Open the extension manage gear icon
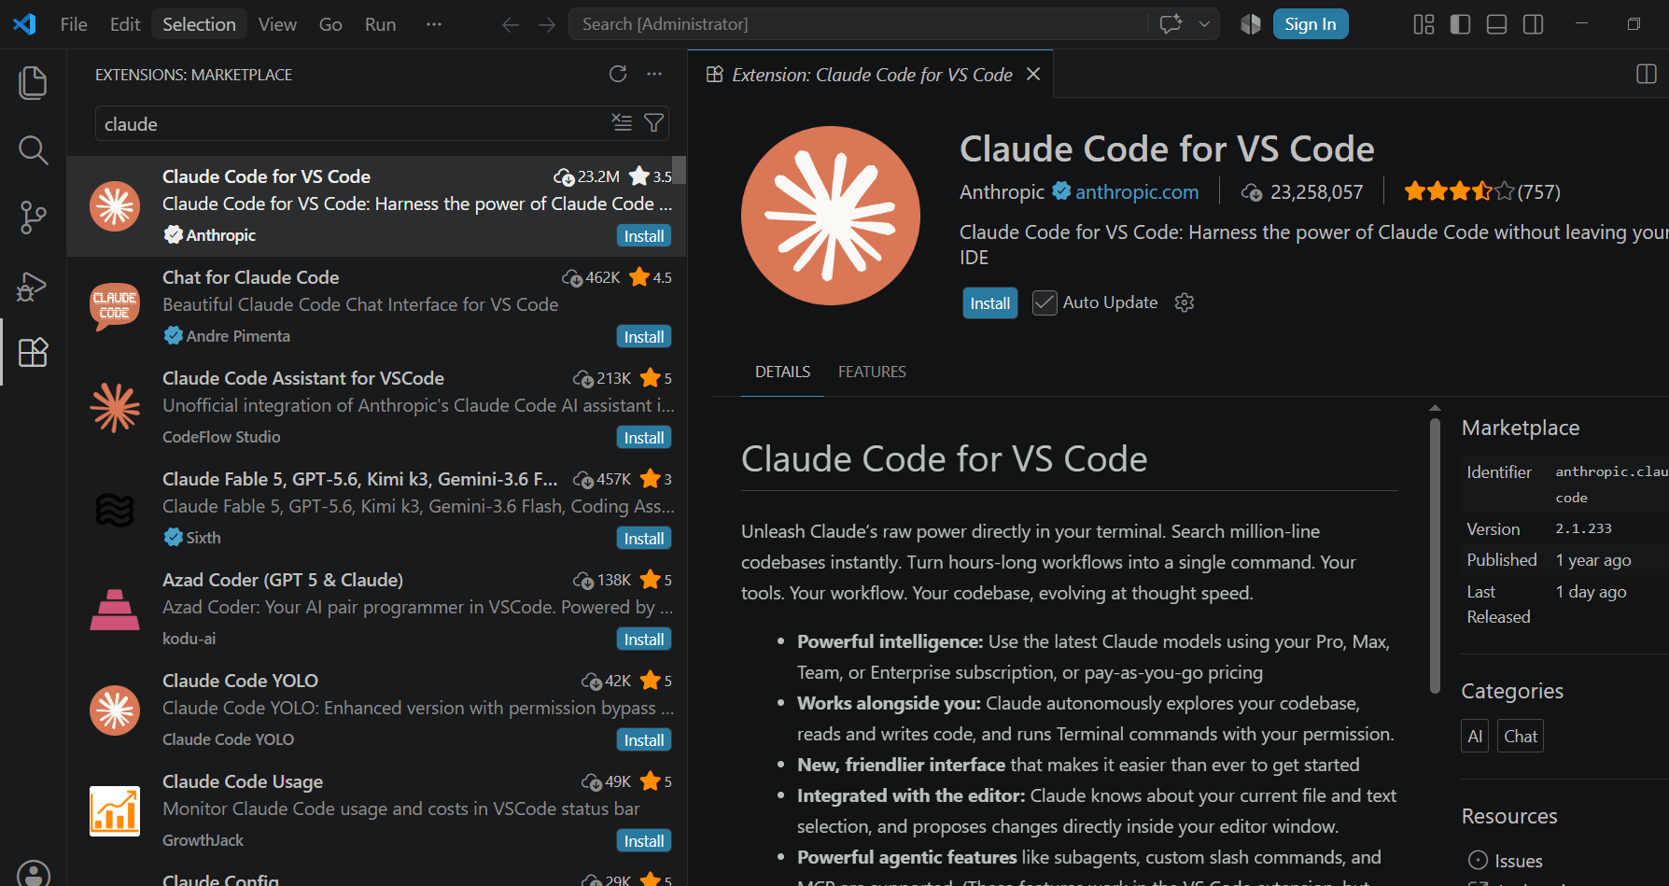Image resolution: width=1669 pixels, height=886 pixels. pyautogui.click(x=1185, y=302)
